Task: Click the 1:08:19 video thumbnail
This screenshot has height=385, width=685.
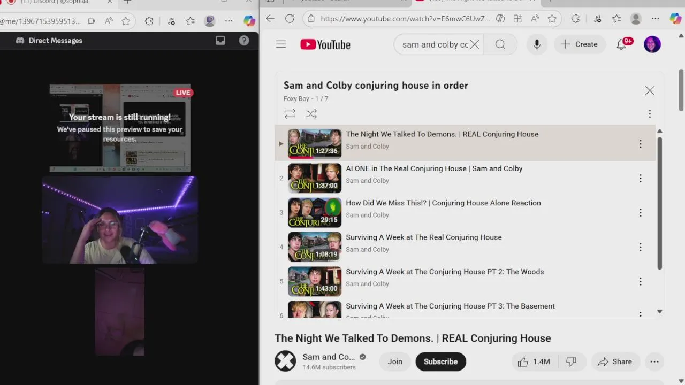Action: coord(315,247)
